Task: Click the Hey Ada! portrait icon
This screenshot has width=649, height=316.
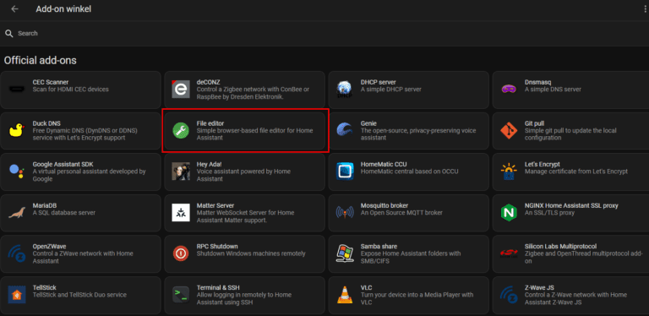Action: (x=181, y=171)
